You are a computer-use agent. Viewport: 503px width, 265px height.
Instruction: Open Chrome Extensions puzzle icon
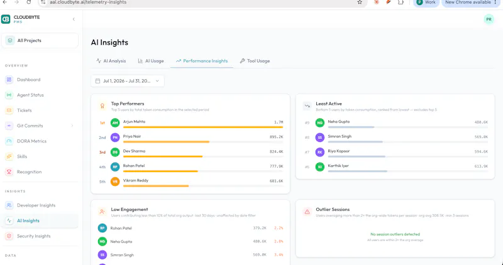[401, 3]
